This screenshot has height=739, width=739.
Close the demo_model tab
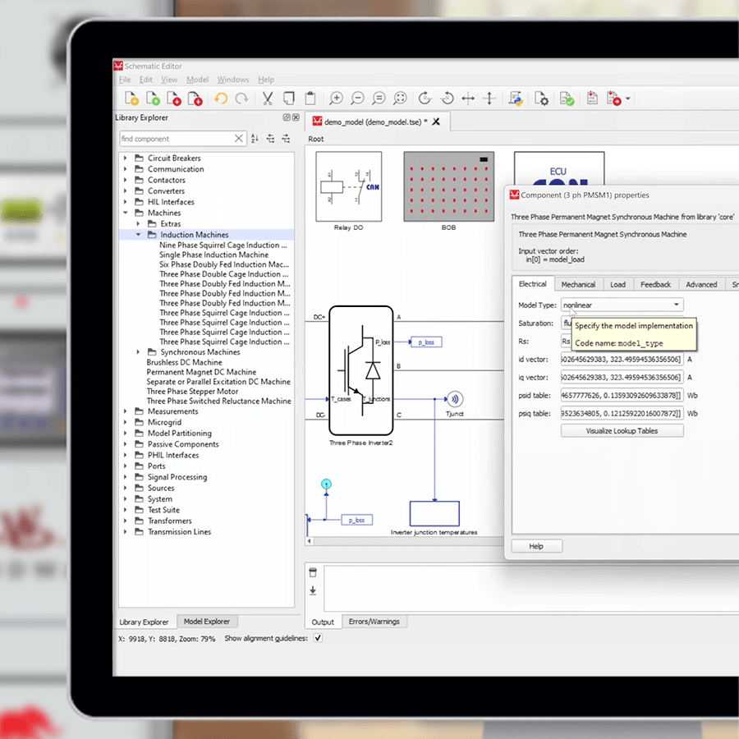(437, 122)
